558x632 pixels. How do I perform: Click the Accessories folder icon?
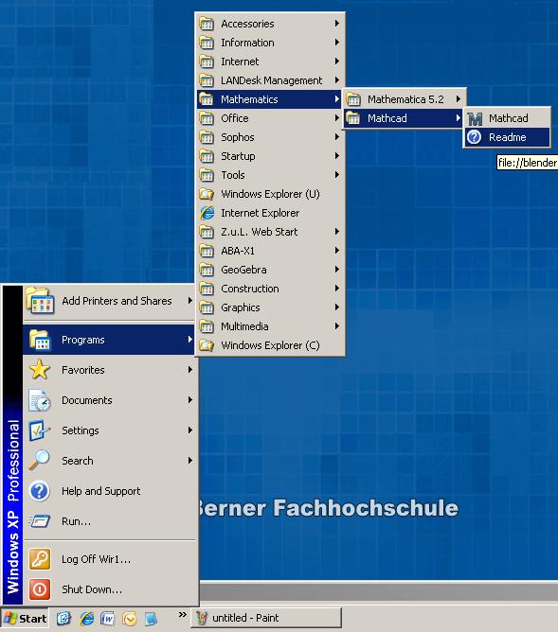tap(207, 24)
